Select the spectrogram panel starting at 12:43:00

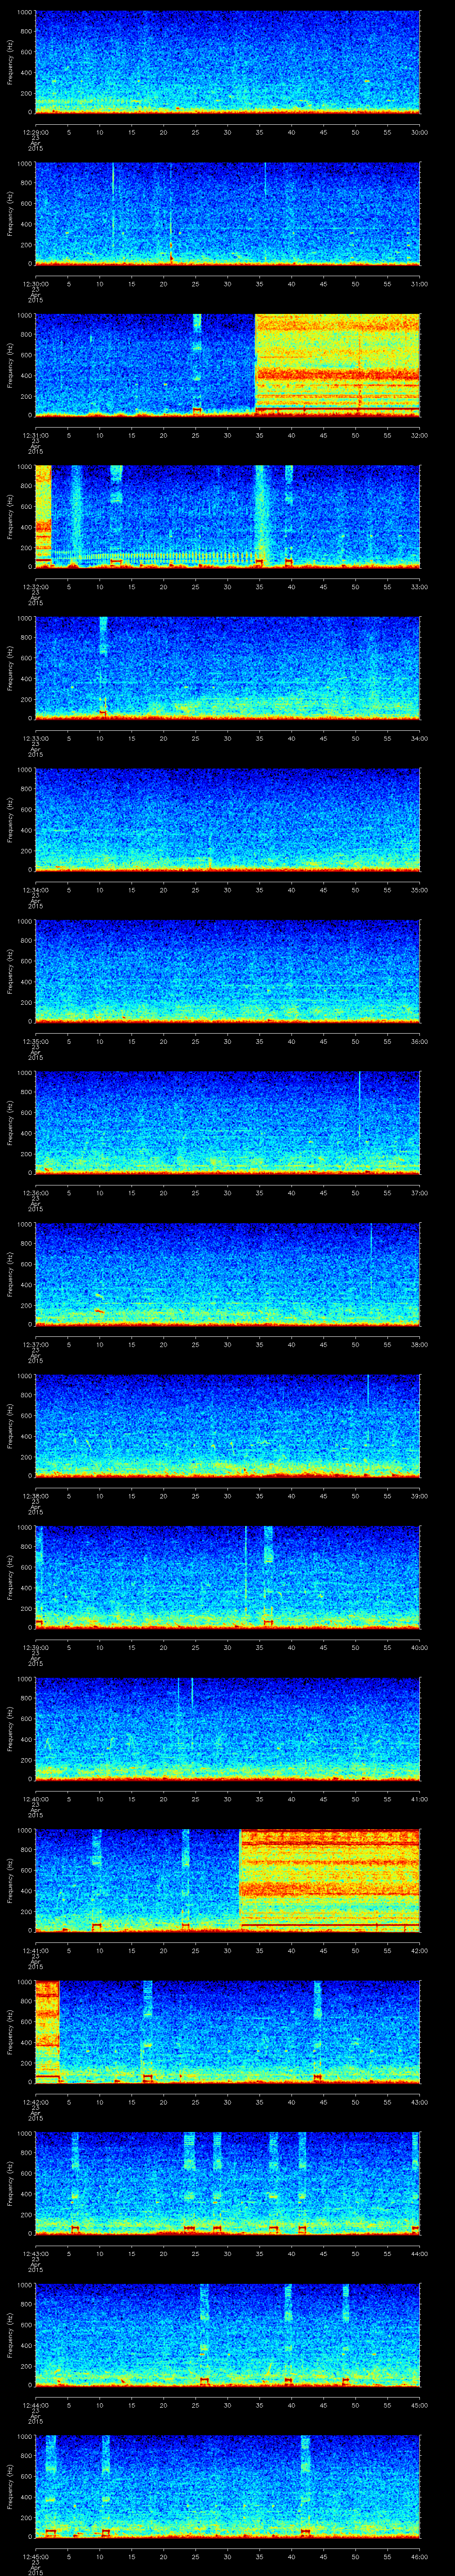click(x=227, y=2183)
